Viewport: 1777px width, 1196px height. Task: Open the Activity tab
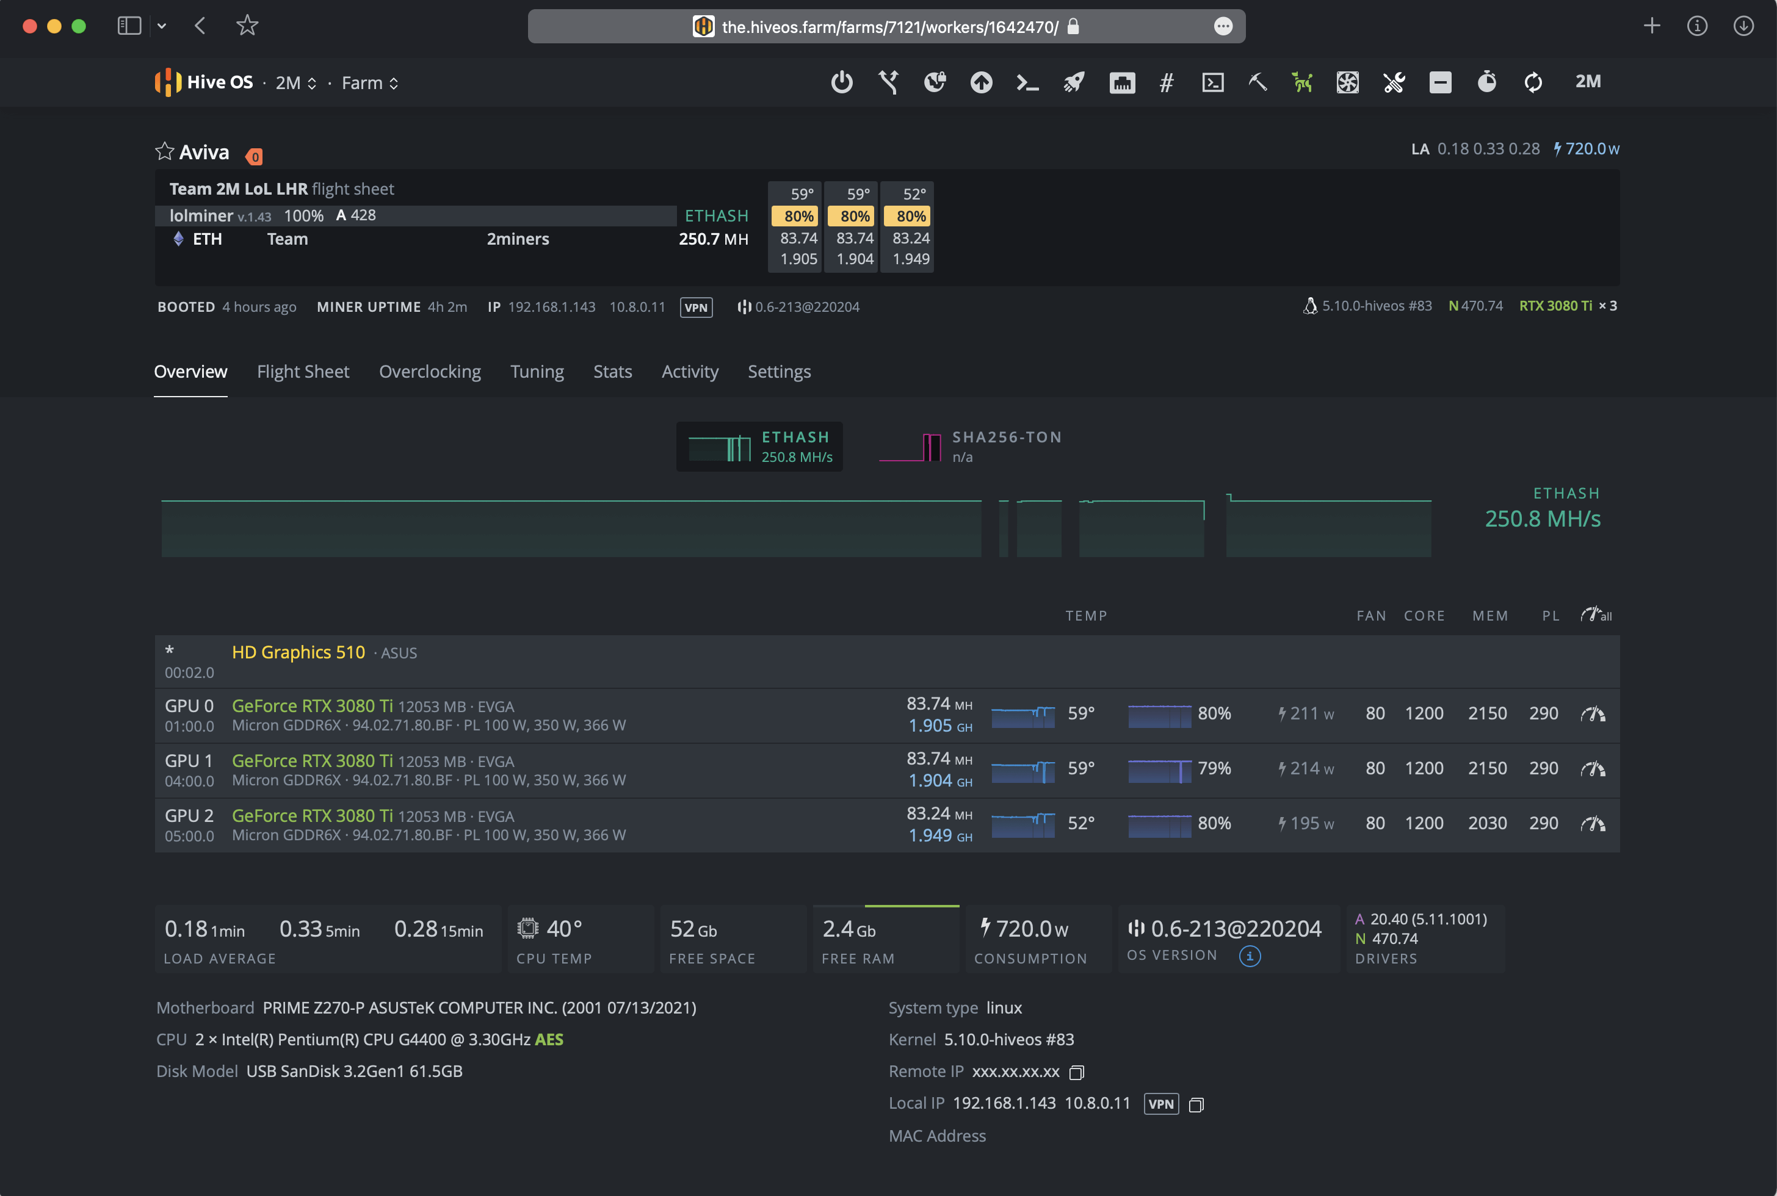pos(690,372)
